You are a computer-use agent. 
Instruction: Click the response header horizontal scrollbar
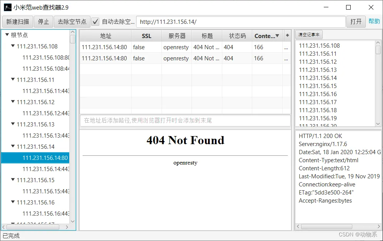click(x=326, y=227)
